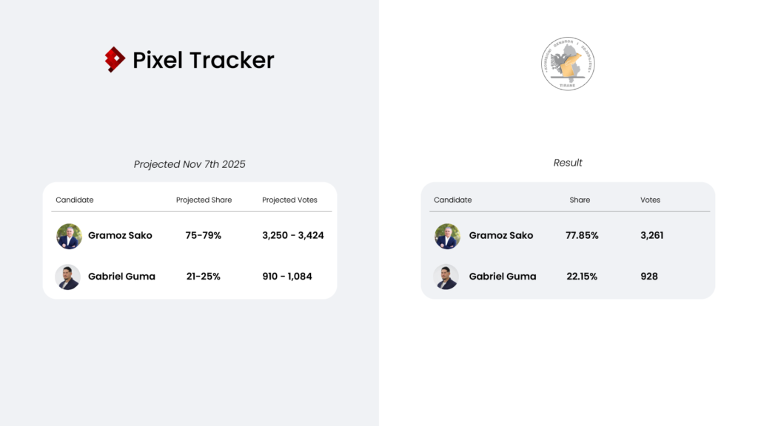Image resolution: width=758 pixels, height=426 pixels.
Task: Click the Share column header in the result table
Action: tap(580, 200)
